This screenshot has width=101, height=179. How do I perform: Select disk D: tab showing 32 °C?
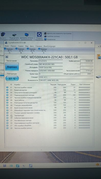20,51
